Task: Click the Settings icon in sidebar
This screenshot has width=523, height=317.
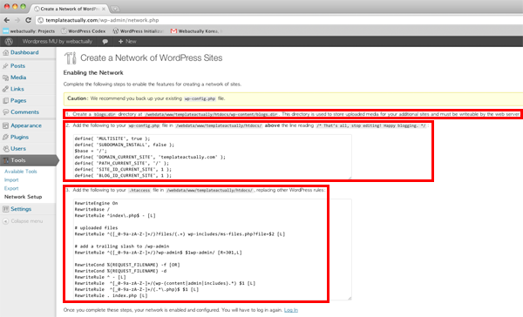Action: tap(6, 209)
